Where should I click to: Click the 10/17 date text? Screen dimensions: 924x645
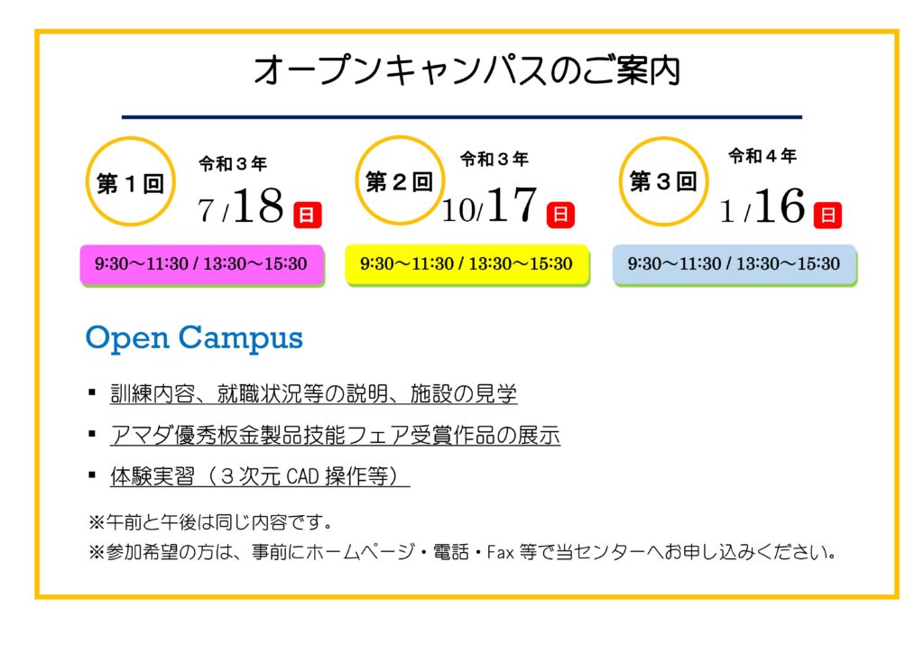489,205
